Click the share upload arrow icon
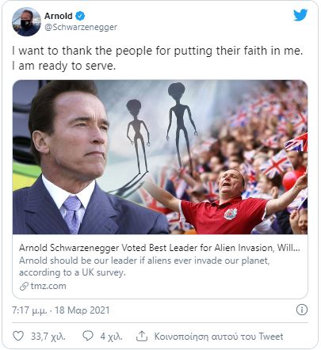Screen dimensions: 321x350 click(142, 336)
